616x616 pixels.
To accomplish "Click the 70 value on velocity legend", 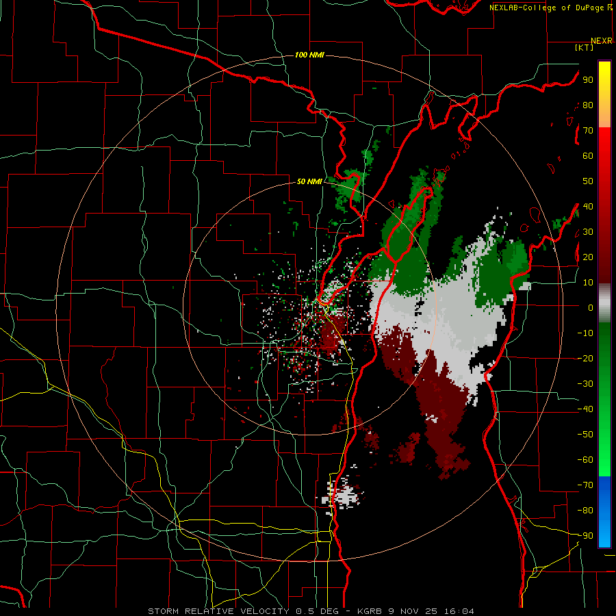I will 588,131.
